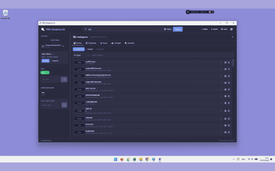Click the list icon in the 2021-05 row
The width and height of the screenshot is (275, 171).
(226, 111)
